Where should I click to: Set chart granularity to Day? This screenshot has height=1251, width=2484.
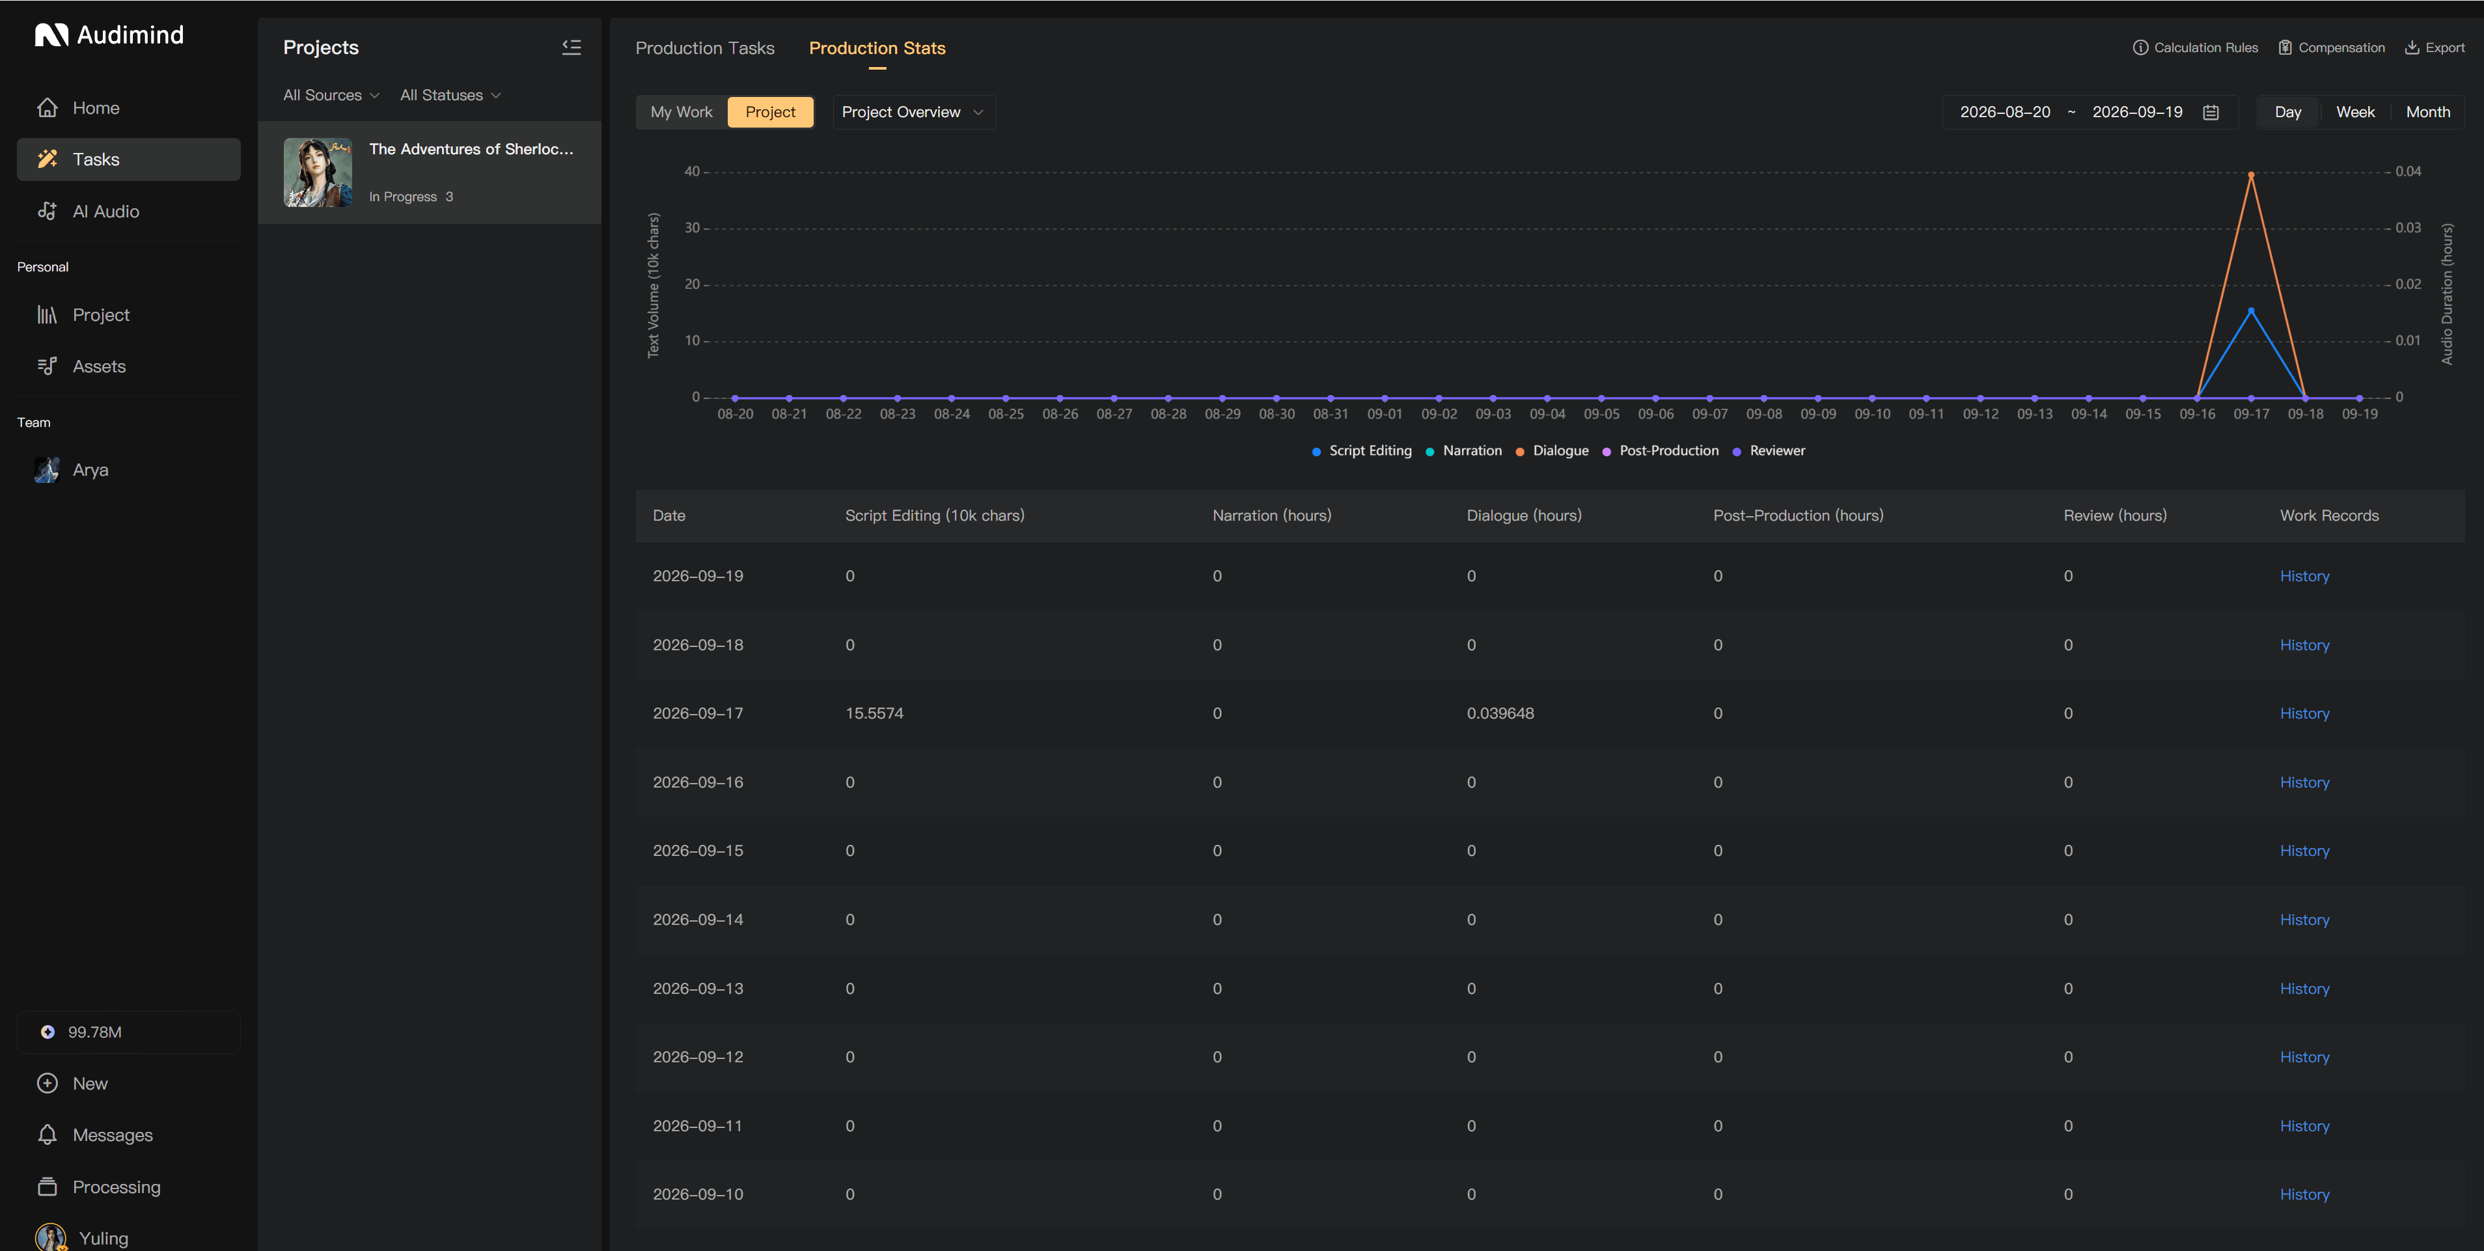tap(2288, 112)
